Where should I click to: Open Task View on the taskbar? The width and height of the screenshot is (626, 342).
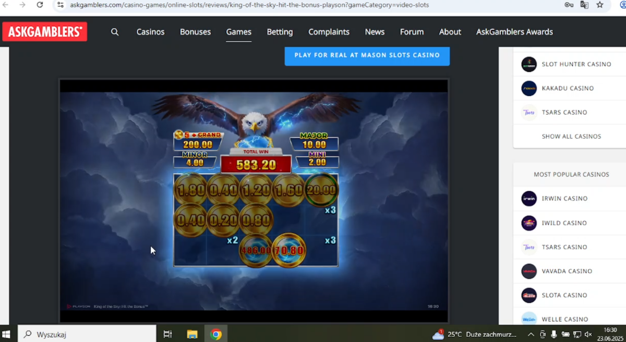coord(167,334)
